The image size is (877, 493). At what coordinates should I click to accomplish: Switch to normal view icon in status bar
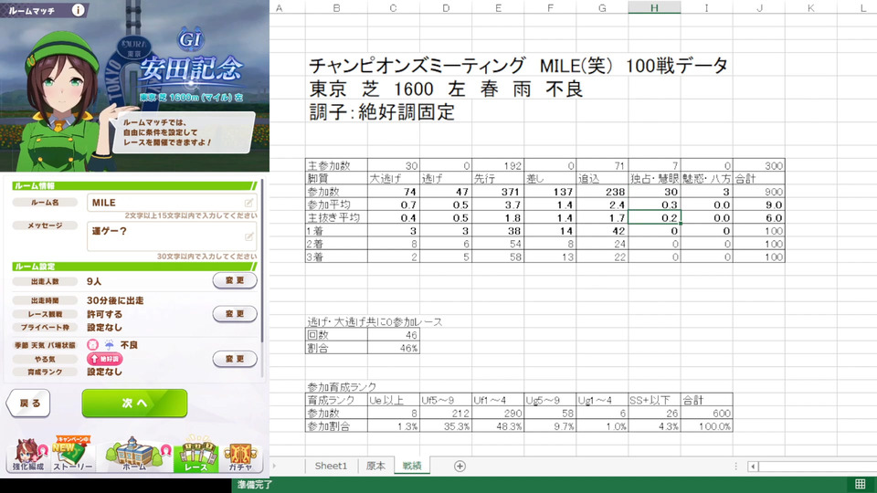[x=861, y=484]
